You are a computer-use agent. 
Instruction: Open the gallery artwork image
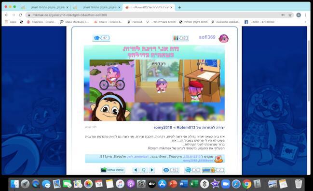point(154,83)
